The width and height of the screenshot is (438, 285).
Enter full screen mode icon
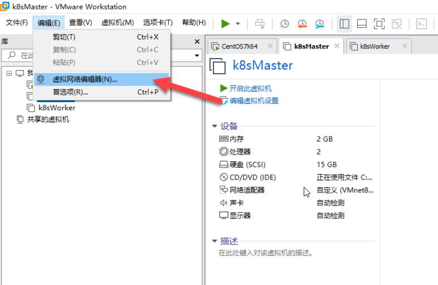tap(379, 24)
